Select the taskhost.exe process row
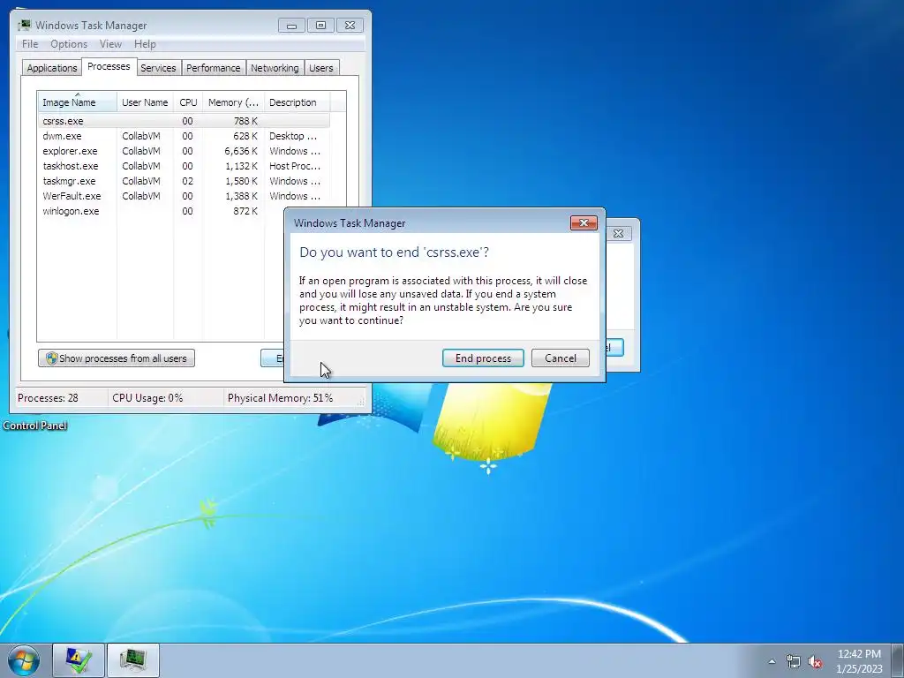Image resolution: width=904 pixels, height=678 pixels. 185,166
